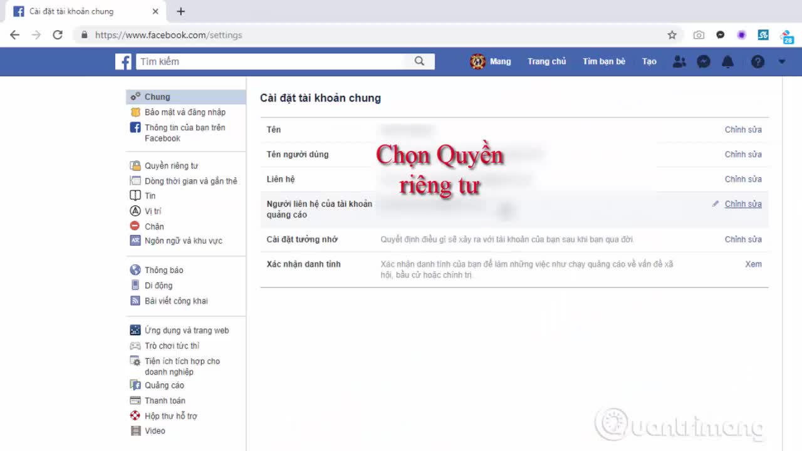Image resolution: width=802 pixels, height=451 pixels.
Task: Click camera extension icon in toolbar
Action: [699, 35]
